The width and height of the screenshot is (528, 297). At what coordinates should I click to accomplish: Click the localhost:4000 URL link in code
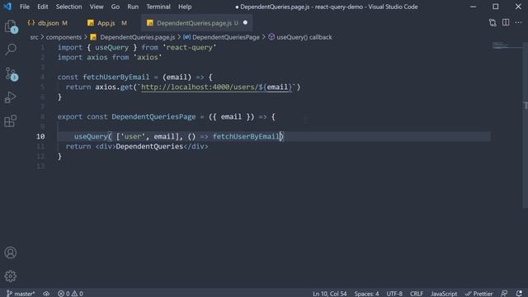tap(216, 87)
